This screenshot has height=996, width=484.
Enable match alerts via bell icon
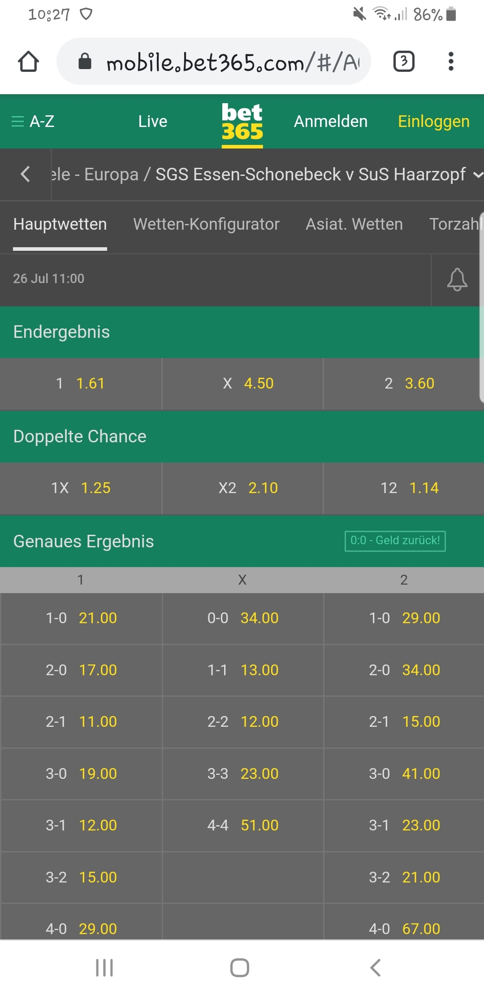457,280
